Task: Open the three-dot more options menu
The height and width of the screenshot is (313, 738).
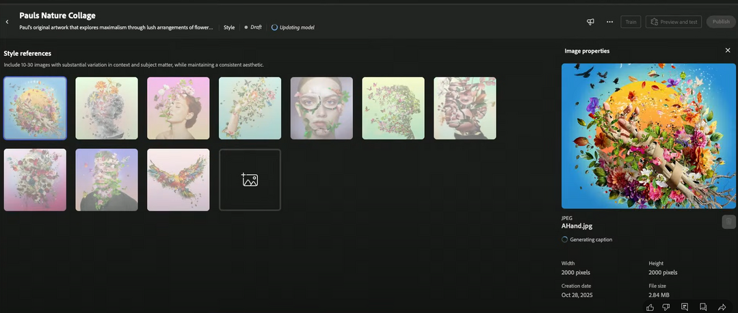Action: (609, 22)
